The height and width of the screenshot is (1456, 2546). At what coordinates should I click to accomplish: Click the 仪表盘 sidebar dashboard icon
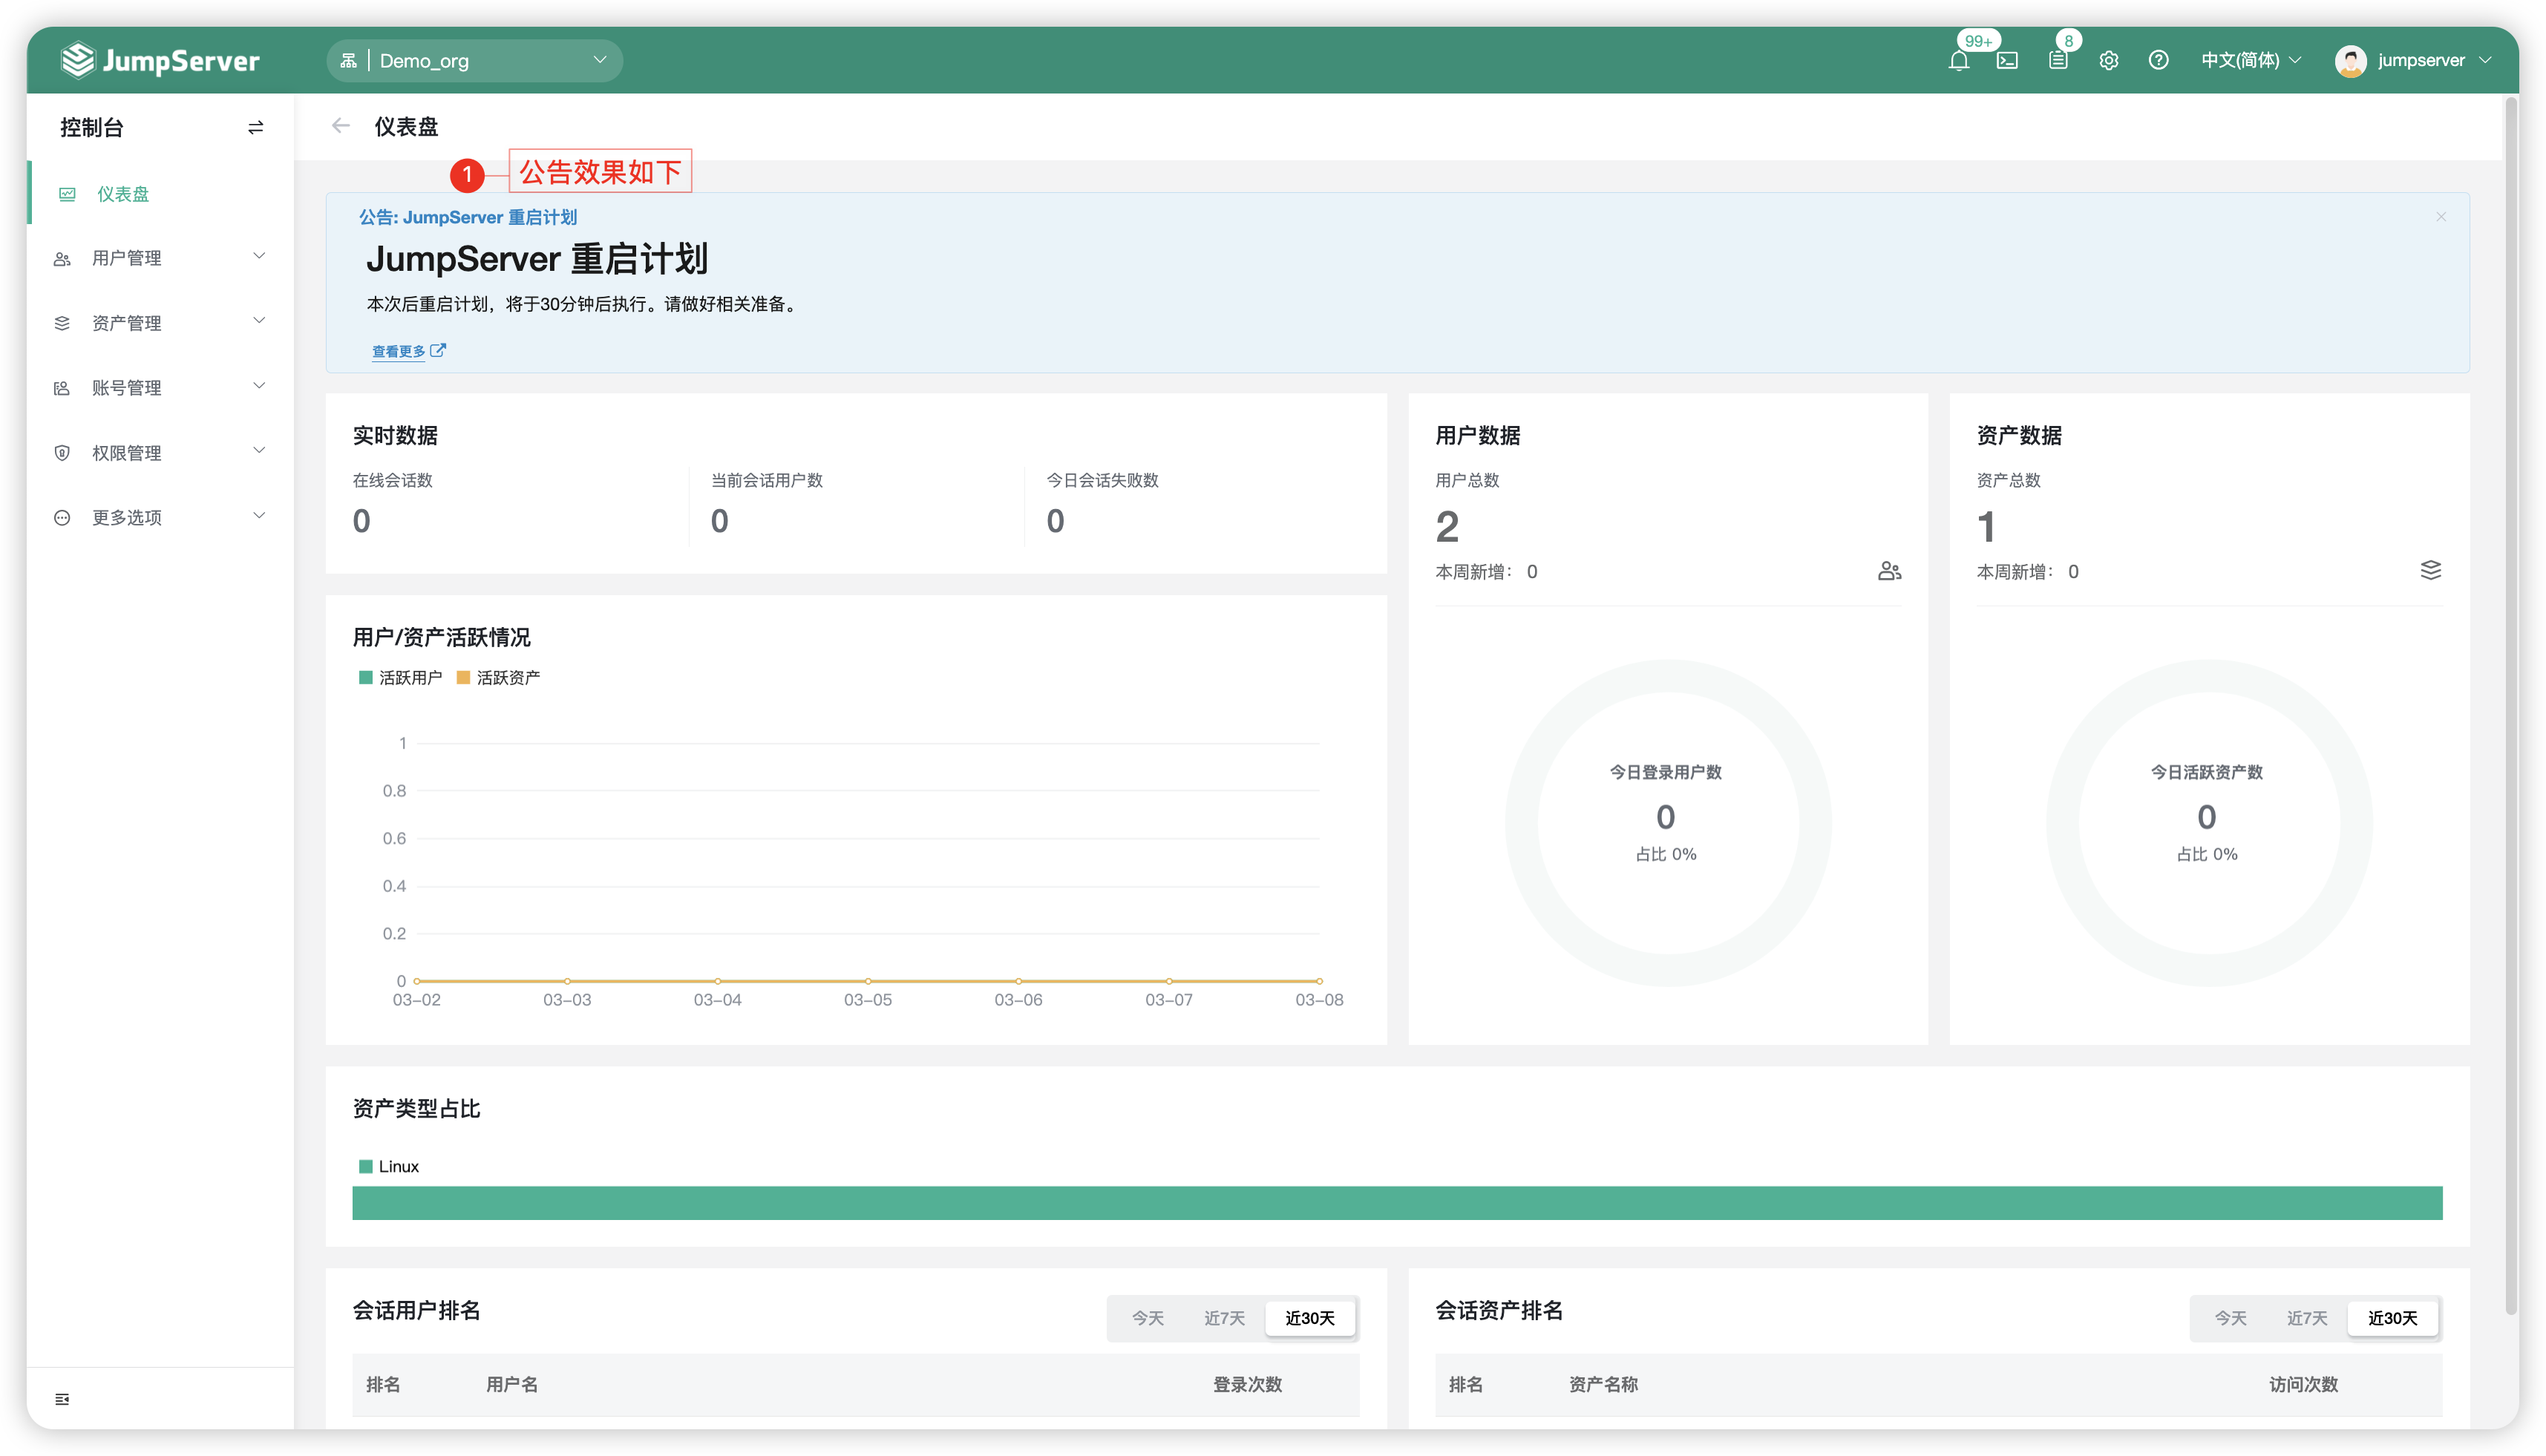[x=67, y=194]
